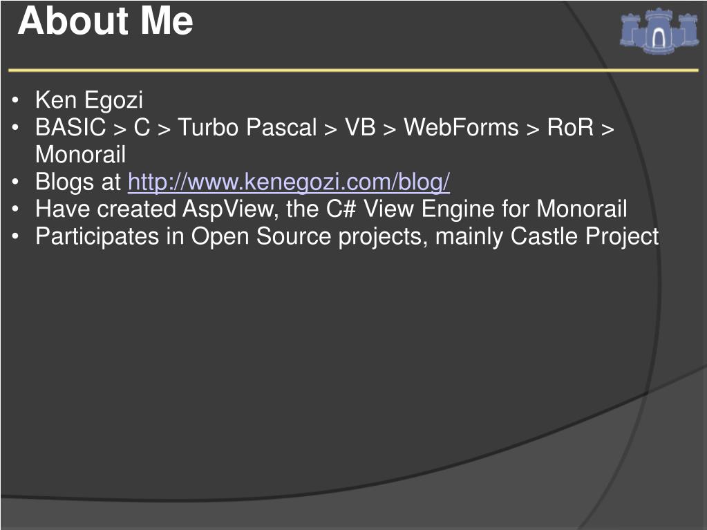
Task: Select the Ken Egozi bullet text
Action: (x=89, y=100)
